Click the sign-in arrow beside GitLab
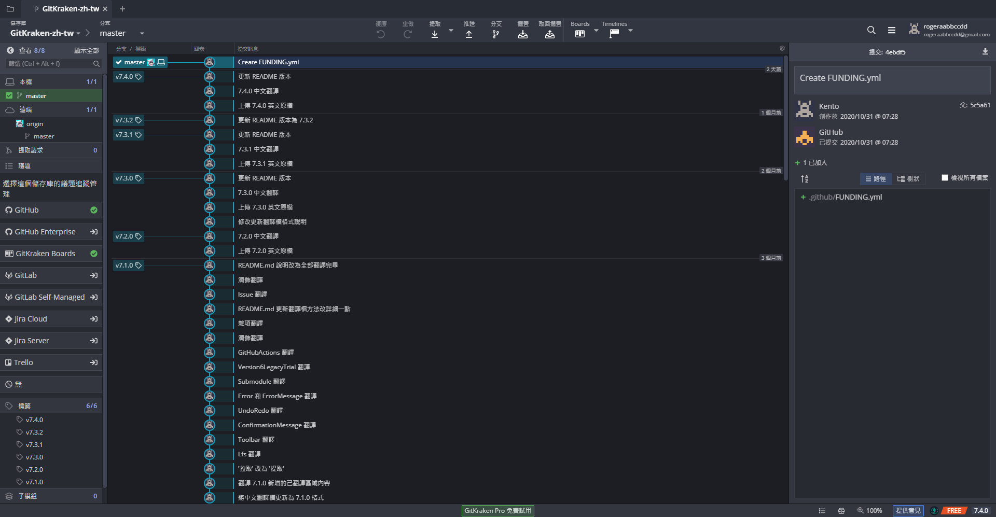 coord(94,275)
